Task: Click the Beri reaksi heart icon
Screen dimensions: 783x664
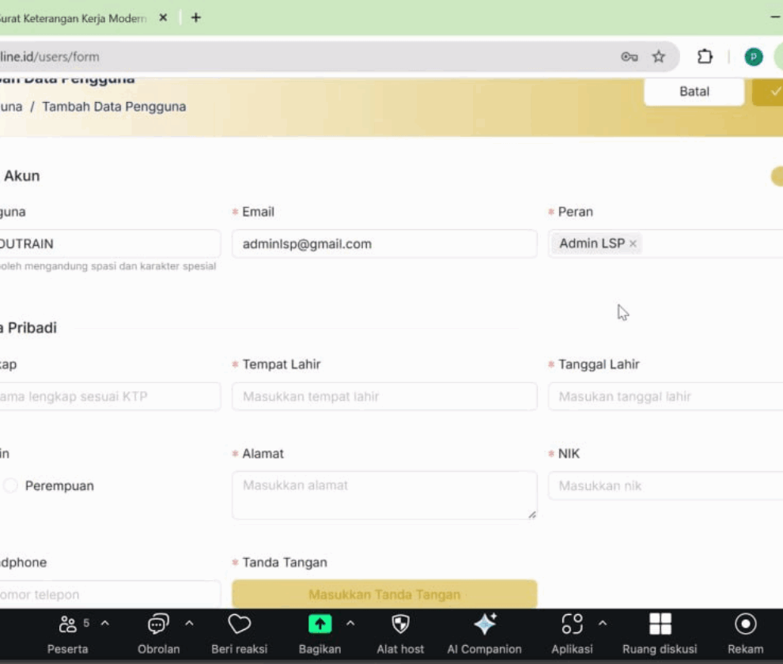Action: click(x=239, y=624)
